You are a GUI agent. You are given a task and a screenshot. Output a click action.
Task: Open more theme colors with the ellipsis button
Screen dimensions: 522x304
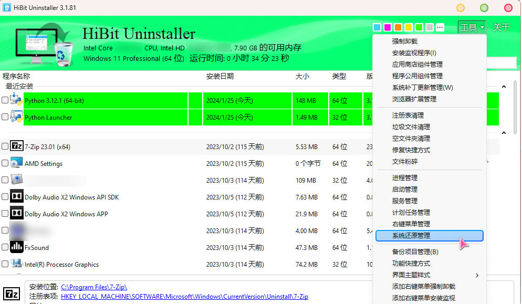pyautogui.click(x=440, y=27)
